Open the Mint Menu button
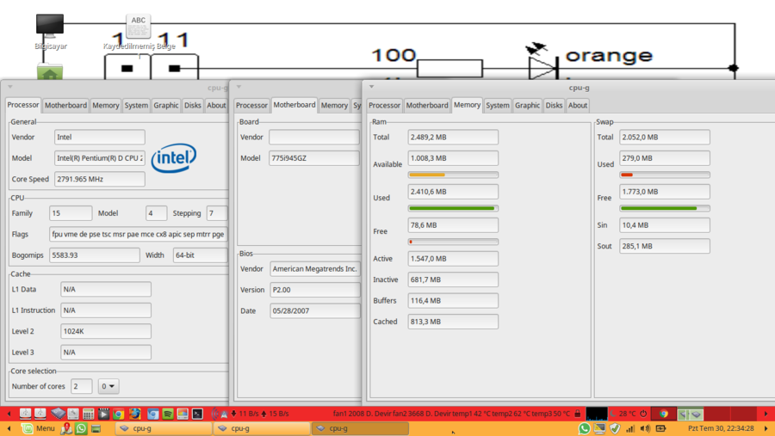775x436 pixels. click(39, 428)
